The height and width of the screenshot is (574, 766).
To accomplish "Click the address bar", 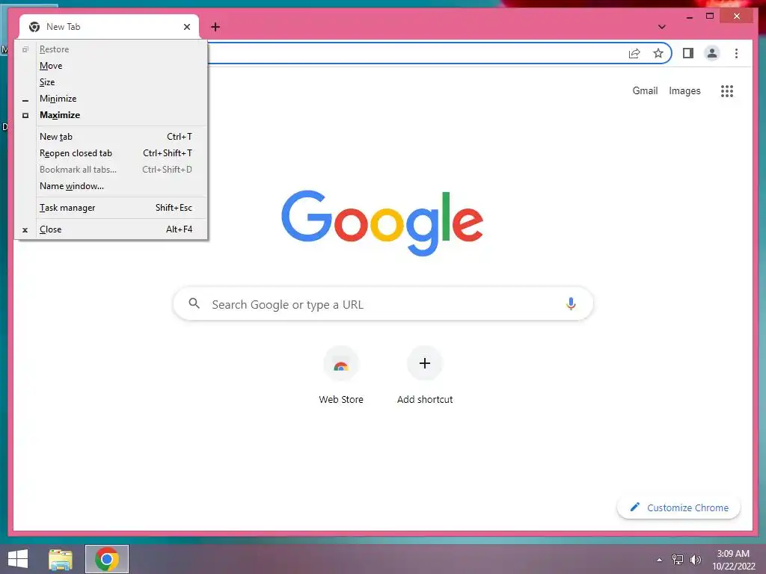I will [415, 53].
